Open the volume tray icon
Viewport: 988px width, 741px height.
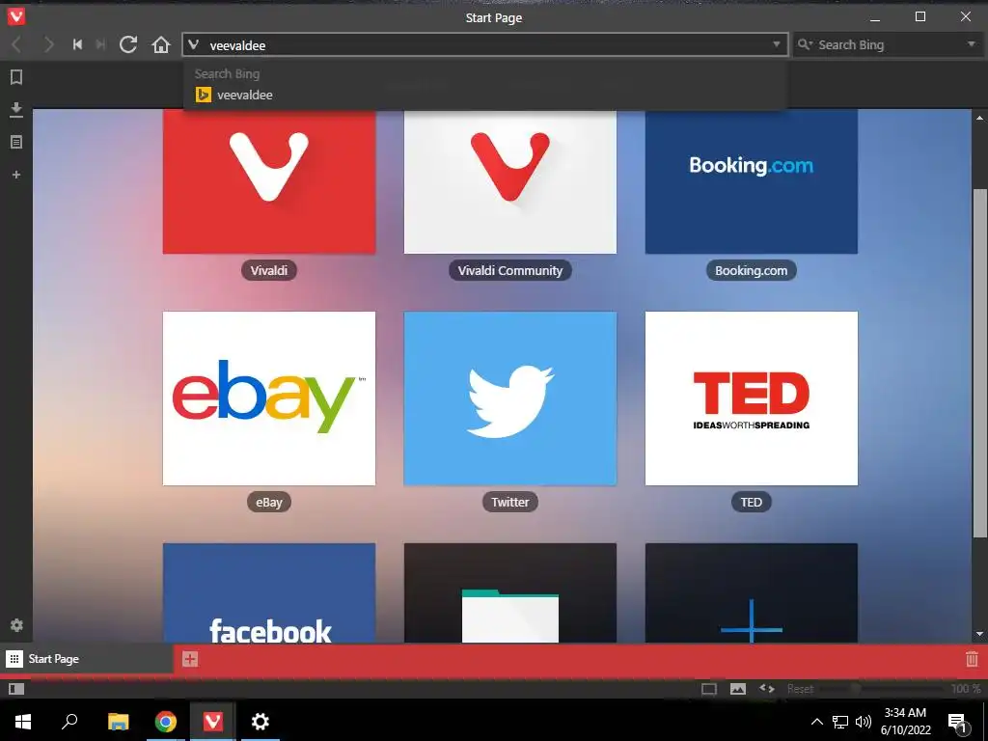(864, 722)
